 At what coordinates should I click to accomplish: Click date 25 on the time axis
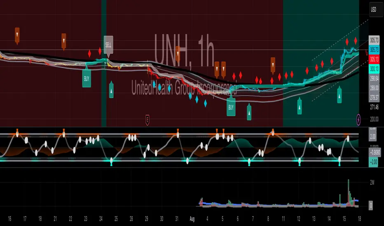point(116,219)
